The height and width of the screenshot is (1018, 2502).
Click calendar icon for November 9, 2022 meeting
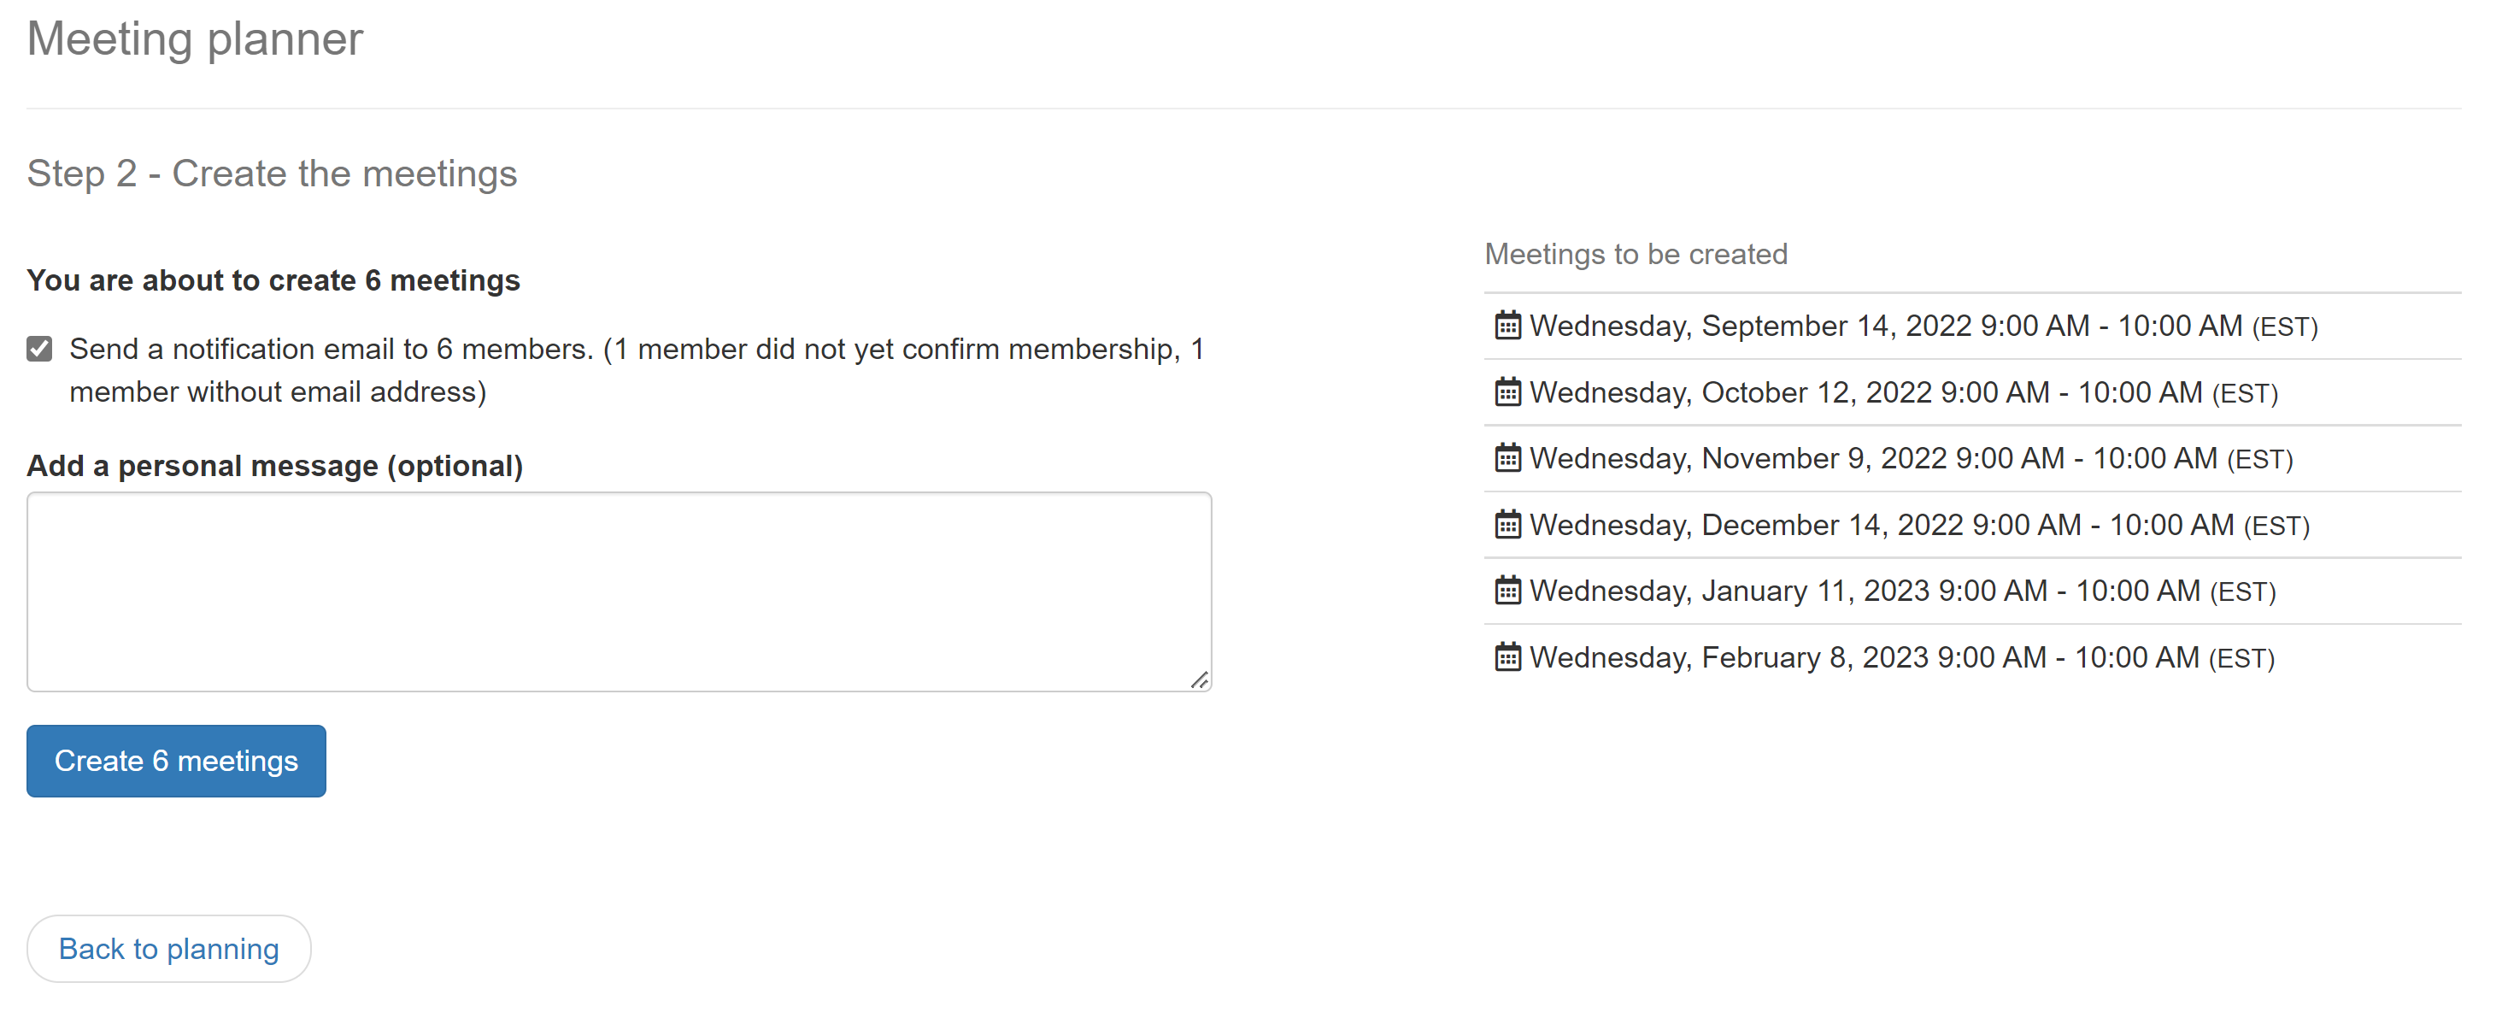tap(1506, 458)
